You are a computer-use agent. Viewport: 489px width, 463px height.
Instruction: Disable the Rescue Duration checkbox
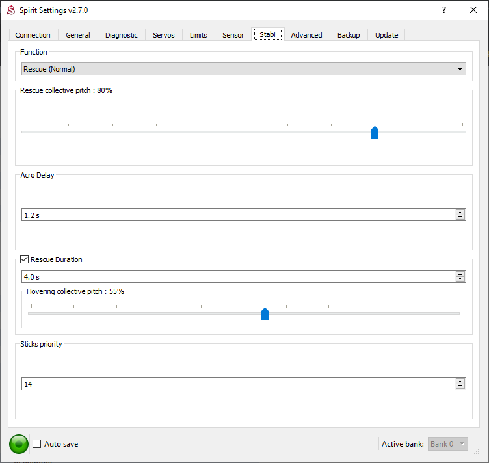[25, 259]
